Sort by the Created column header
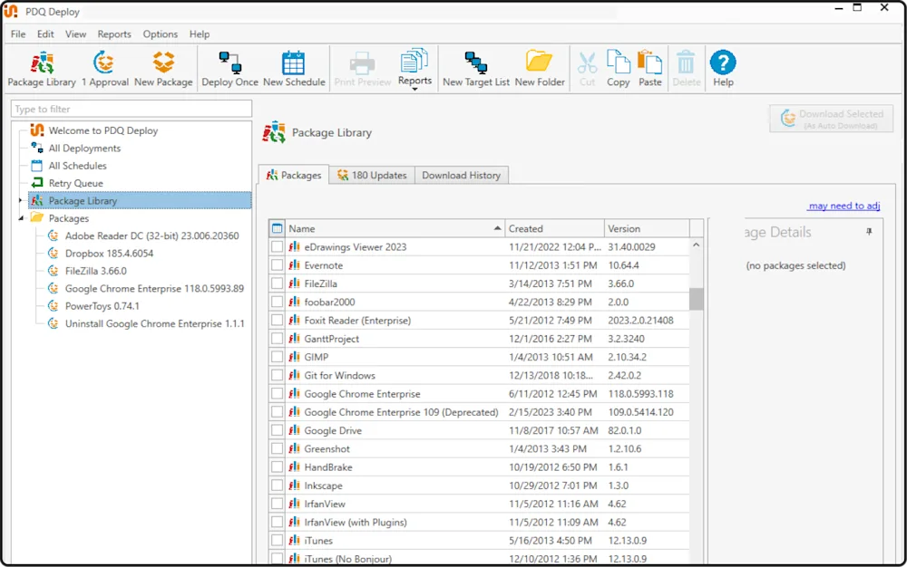 click(x=555, y=228)
